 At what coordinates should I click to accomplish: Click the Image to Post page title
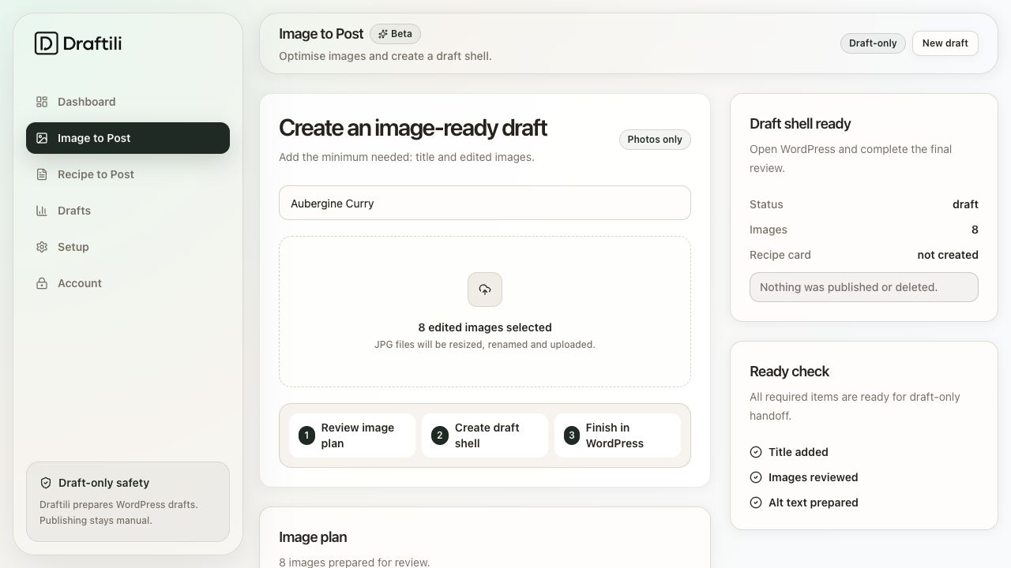321,34
